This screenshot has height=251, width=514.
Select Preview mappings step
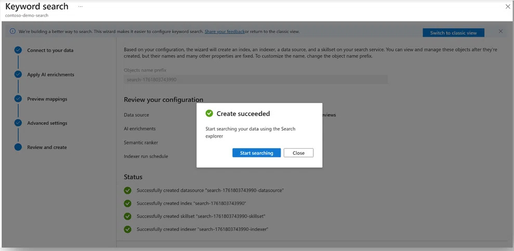point(47,99)
